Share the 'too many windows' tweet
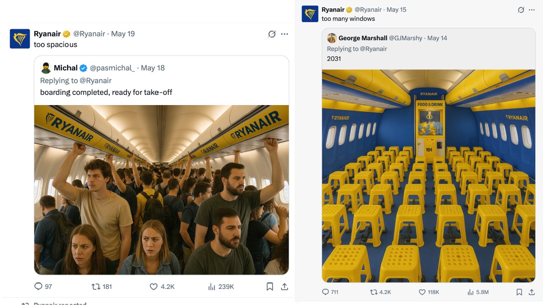Screen dimensions: 543x305 pos(532,292)
